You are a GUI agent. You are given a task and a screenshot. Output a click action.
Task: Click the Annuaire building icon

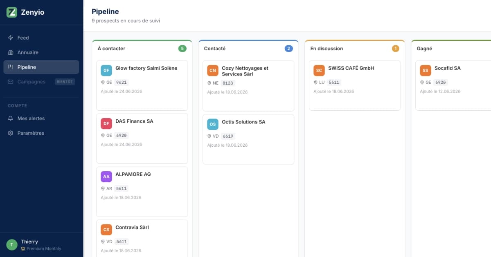tap(11, 52)
